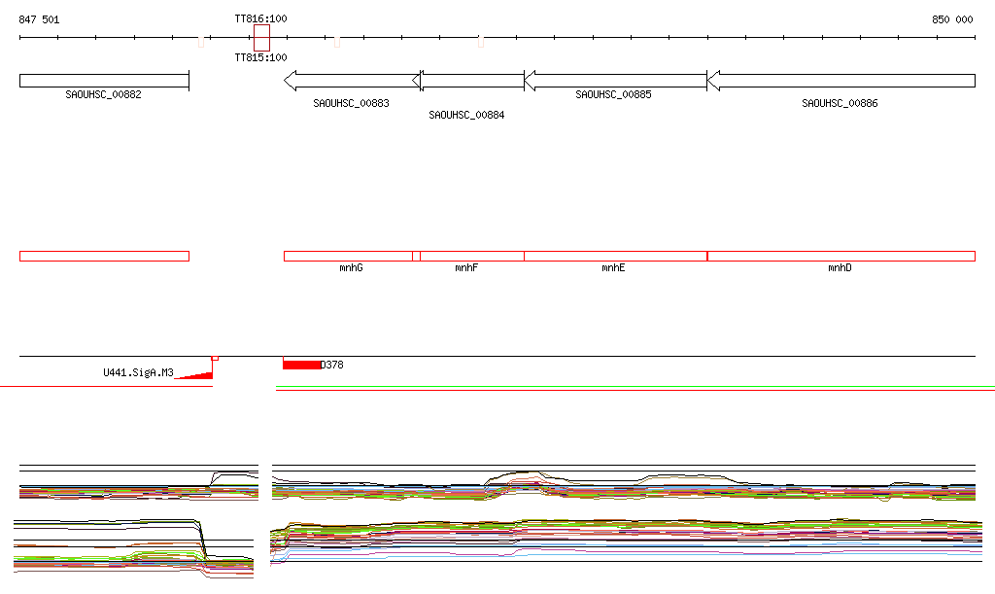995x594 pixels.
Task: Click the solid red D378 segment bar
Action: click(x=301, y=365)
